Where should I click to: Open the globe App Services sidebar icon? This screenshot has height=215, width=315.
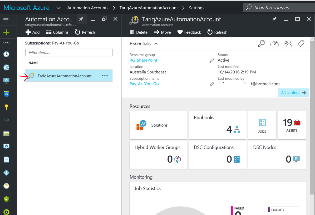[6, 67]
